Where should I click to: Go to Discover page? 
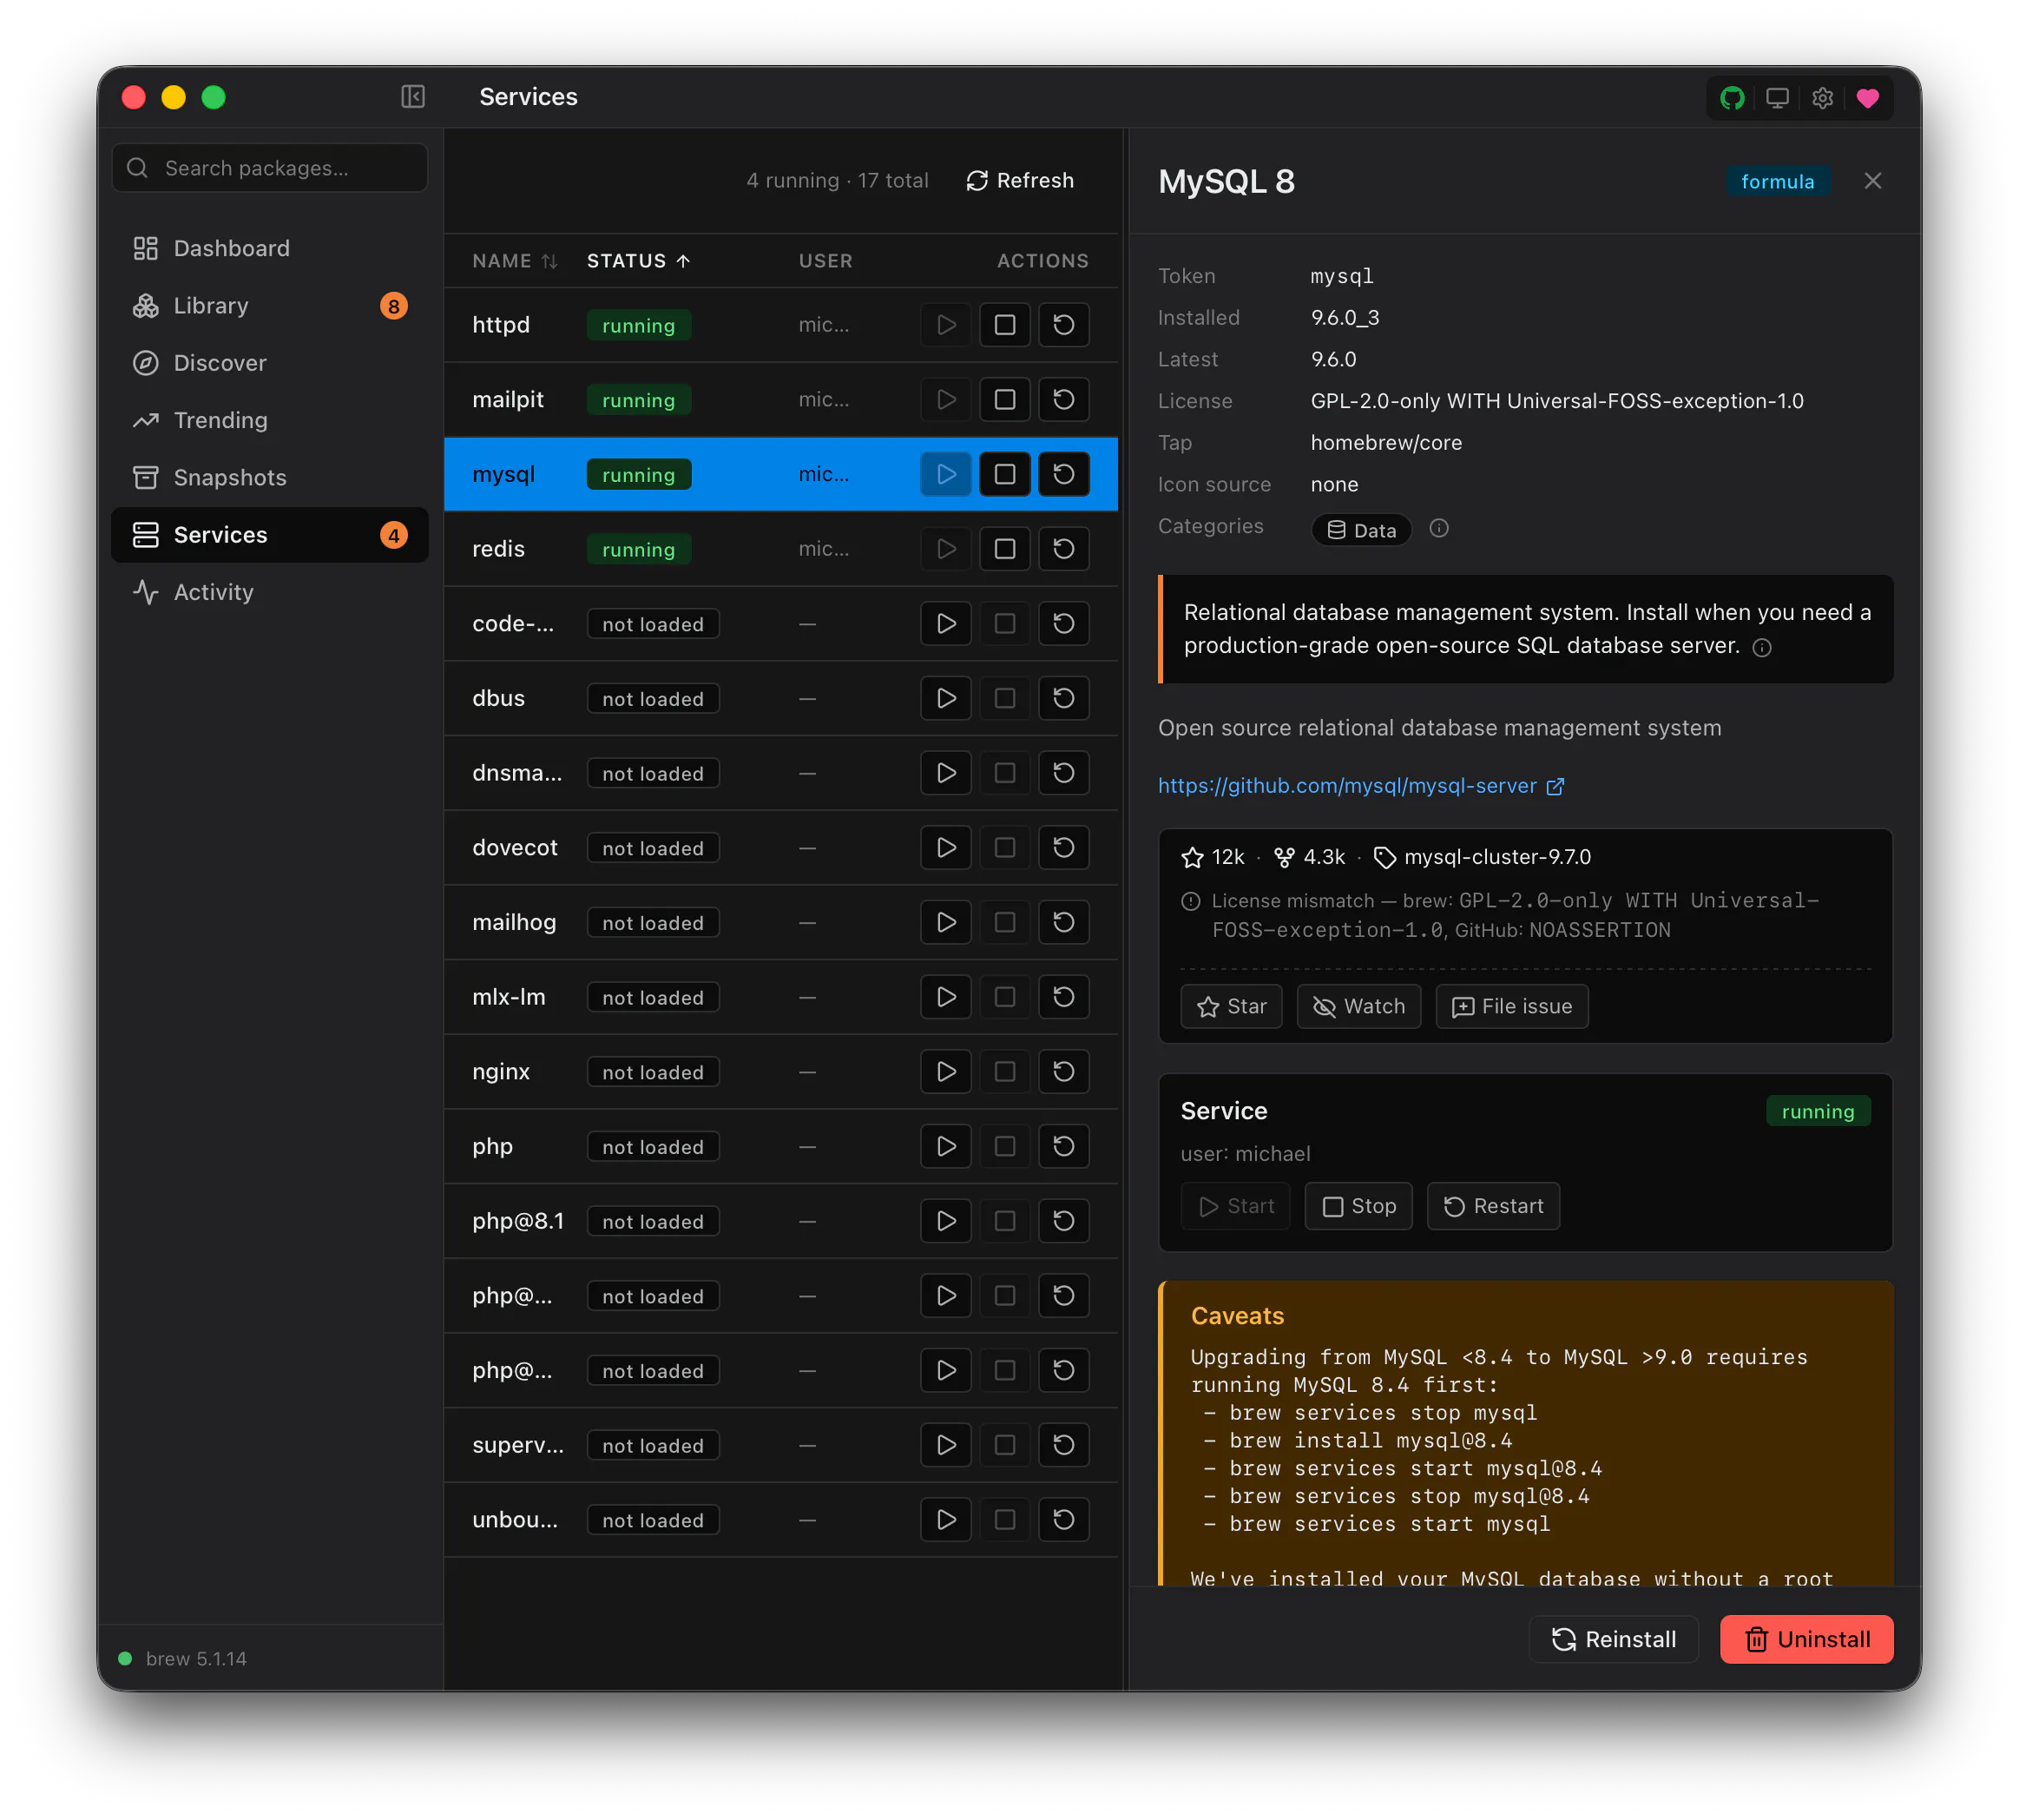[x=270, y=363]
